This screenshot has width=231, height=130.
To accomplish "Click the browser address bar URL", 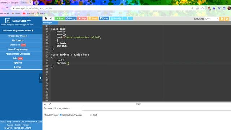I will [34, 8].
